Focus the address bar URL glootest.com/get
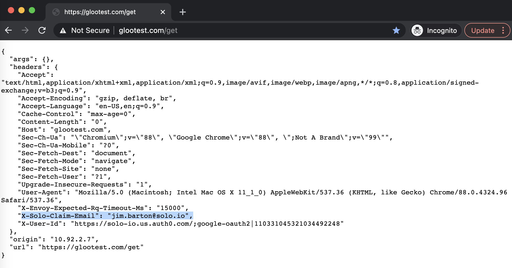The width and height of the screenshot is (512, 268). pos(148,31)
